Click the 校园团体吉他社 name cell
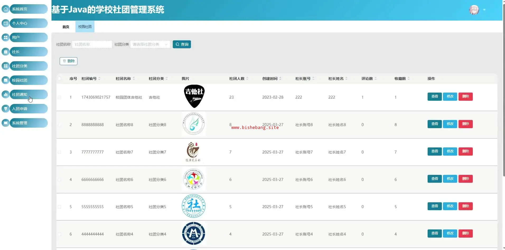This screenshot has width=505, height=250. [129, 97]
